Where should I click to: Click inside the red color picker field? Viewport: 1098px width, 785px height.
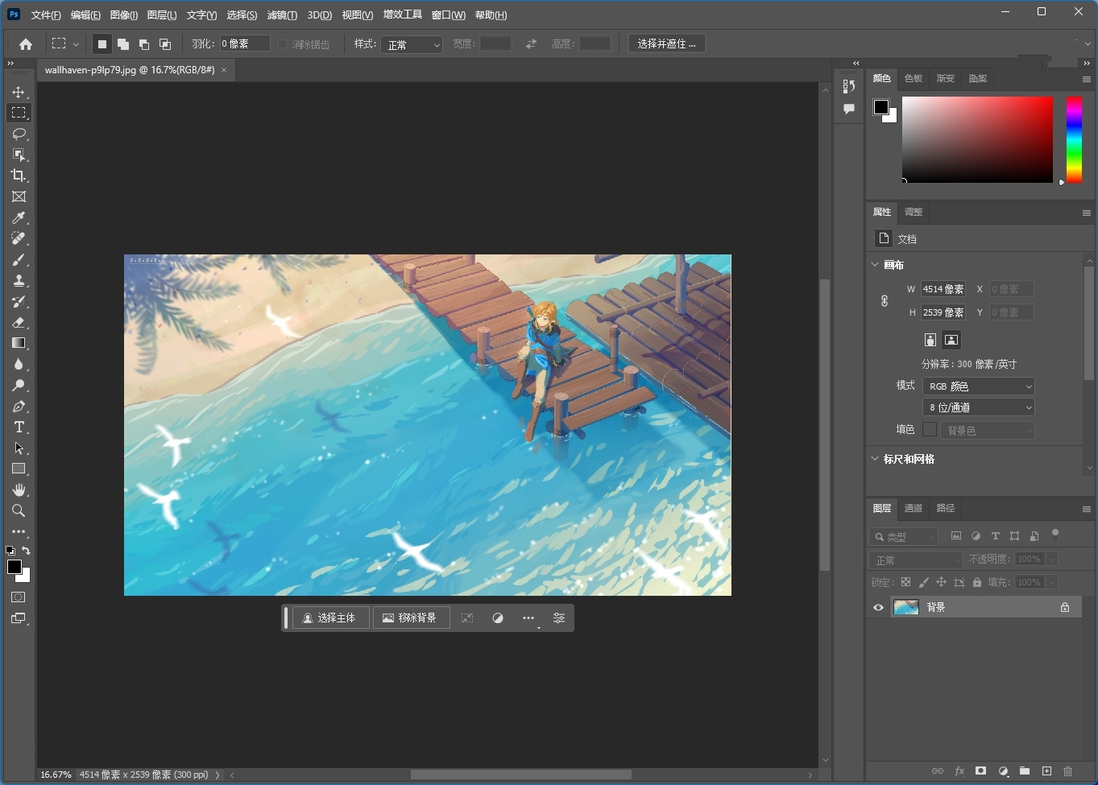click(977, 140)
